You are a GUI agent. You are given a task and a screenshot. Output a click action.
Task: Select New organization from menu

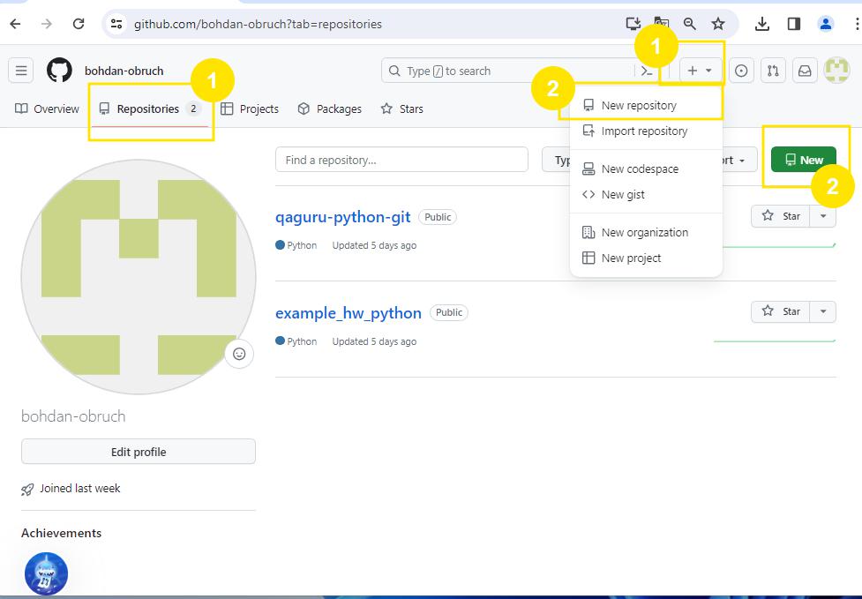click(x=646, y=233)
